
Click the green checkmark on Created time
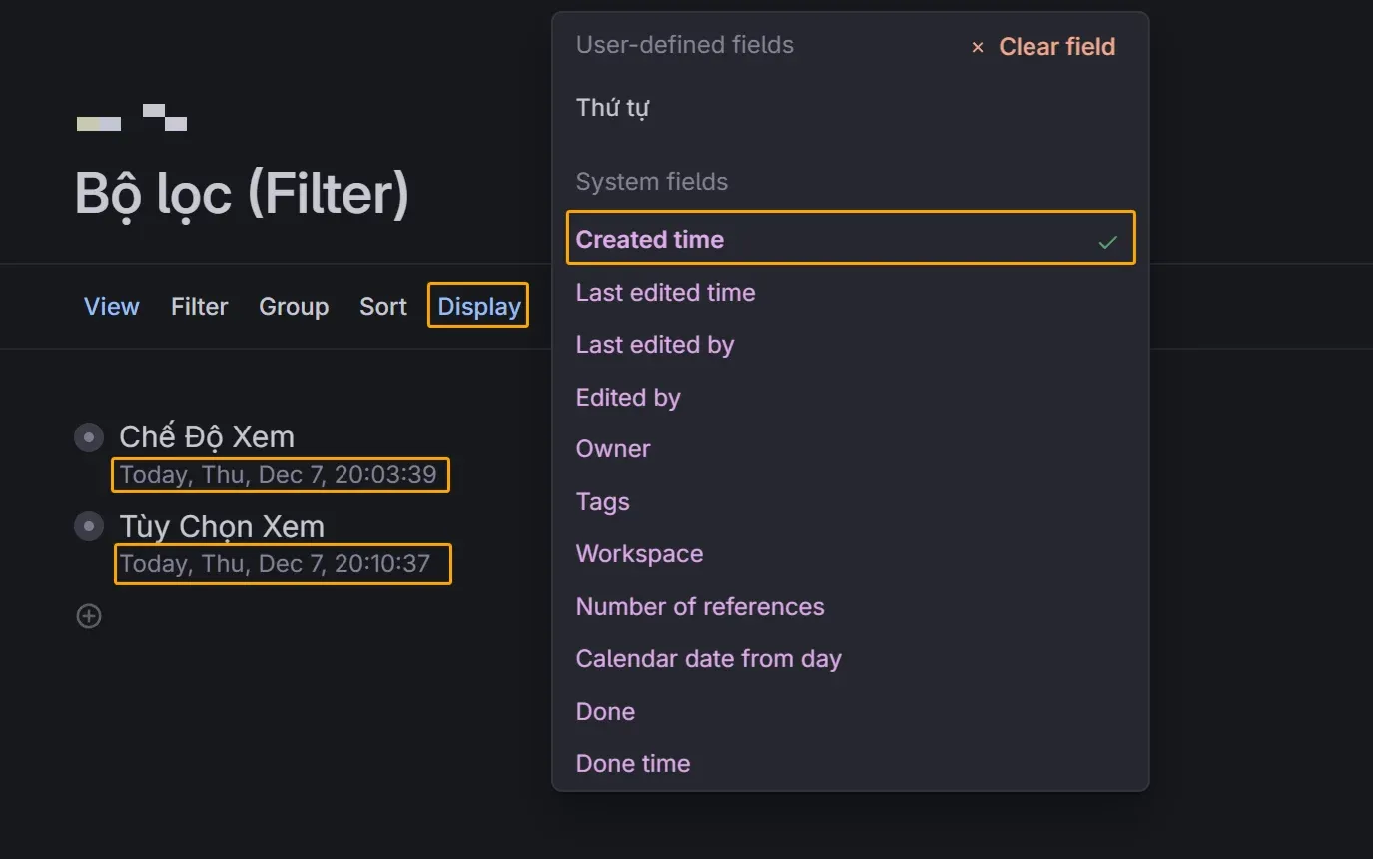pos(1107,241)
